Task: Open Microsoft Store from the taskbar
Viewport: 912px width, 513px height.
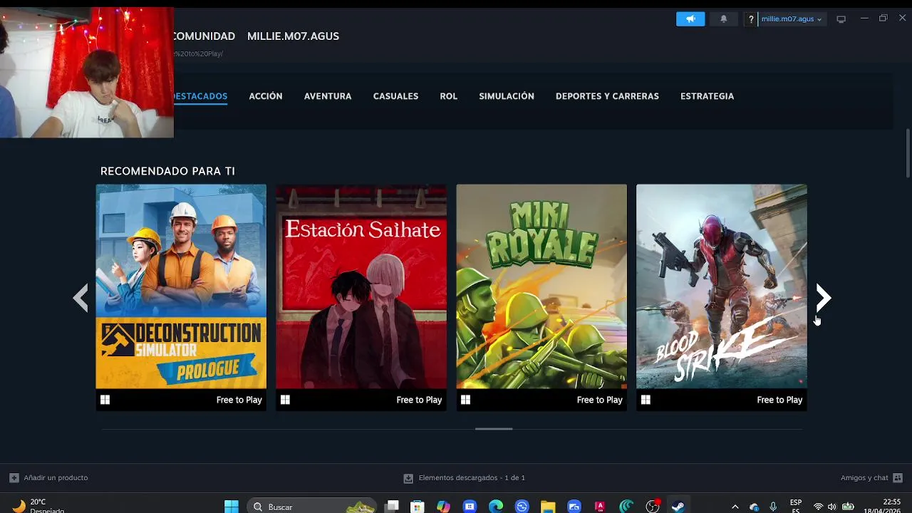Action: coord(418,507)
